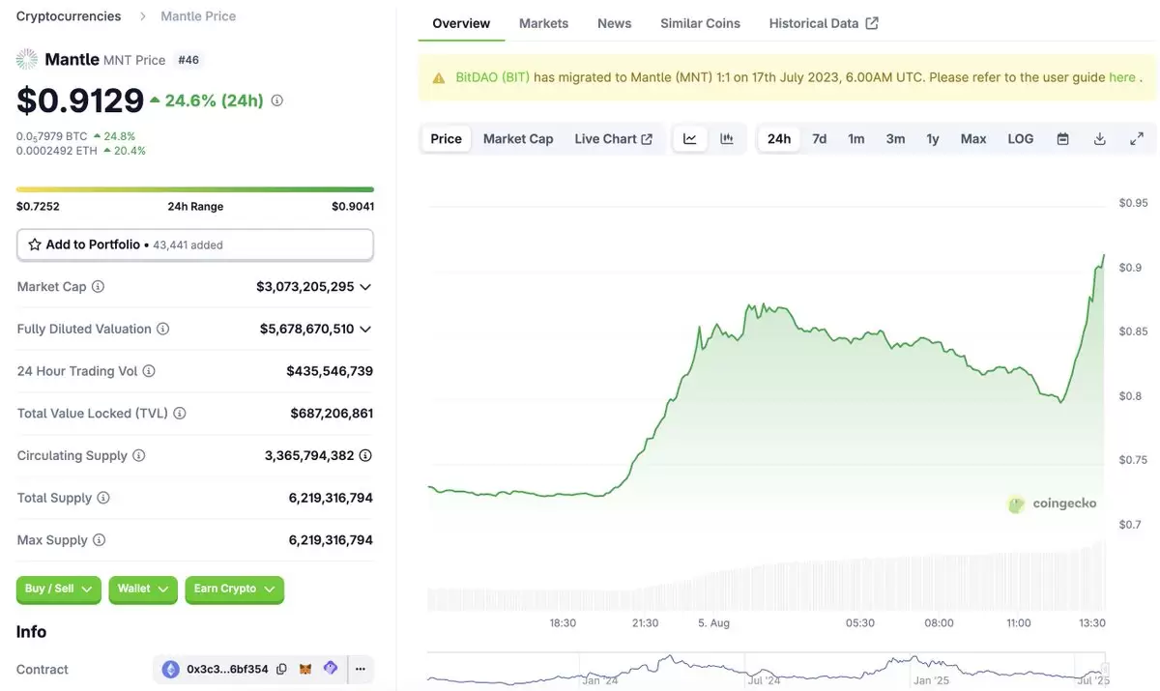Open the Markets tab

pyautogui.click(x=543, y=23)
